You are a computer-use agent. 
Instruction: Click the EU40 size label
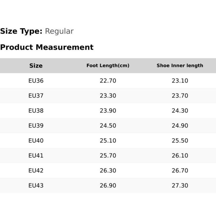(x=36, y=141)
